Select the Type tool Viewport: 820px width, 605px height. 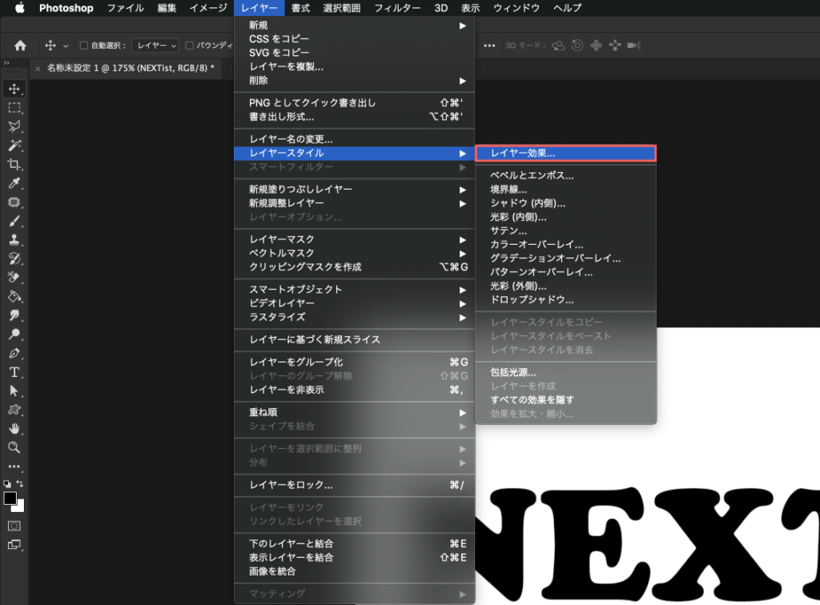coord(14,372)
